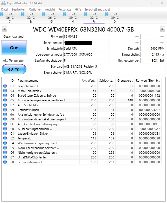Open the Ansicht menu
The height and width of the screenshot is (203, 167).
pos(50,10)
